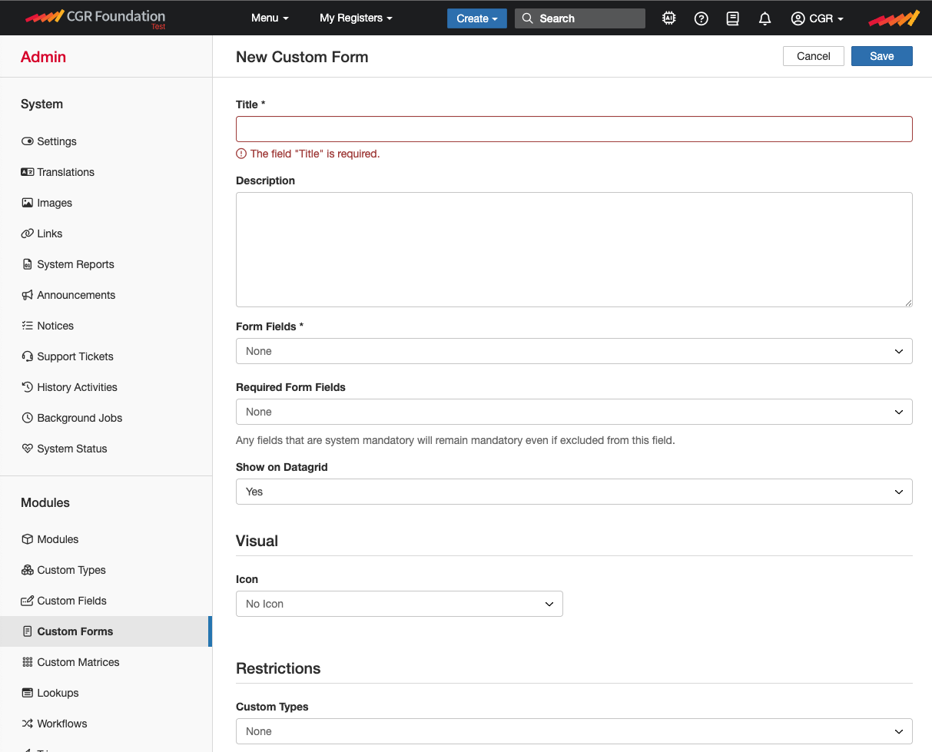Click the Restrictions section heading

[278, 668]
